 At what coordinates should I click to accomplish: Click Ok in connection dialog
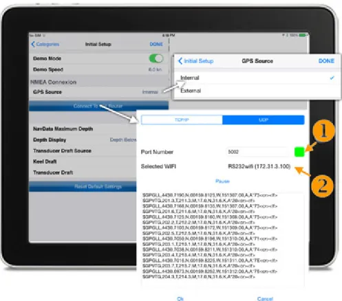[x=180, y=298]
